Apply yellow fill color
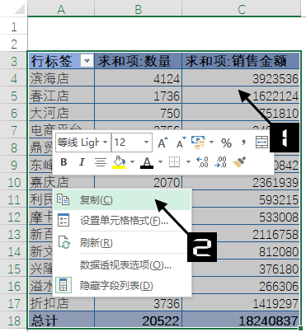Viewport: 306px width, 332px height. point(120,162)
